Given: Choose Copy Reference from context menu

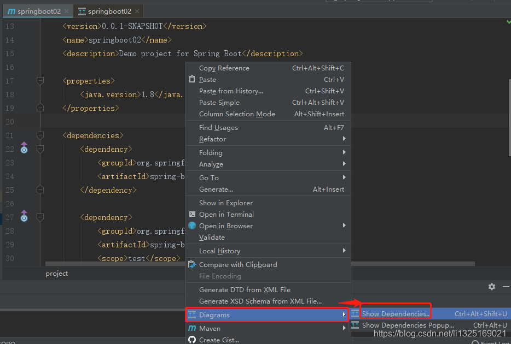Looking at the screenshot, I should (268, 68).
